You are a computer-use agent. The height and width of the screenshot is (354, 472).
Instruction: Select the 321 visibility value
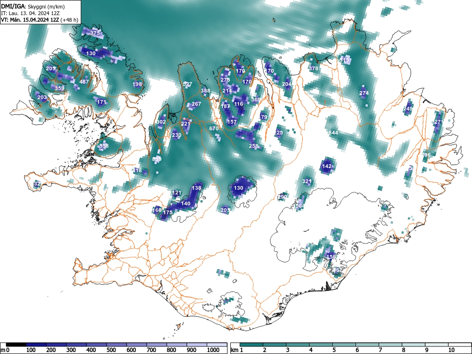pyautogui.click(x=307, y=181)
